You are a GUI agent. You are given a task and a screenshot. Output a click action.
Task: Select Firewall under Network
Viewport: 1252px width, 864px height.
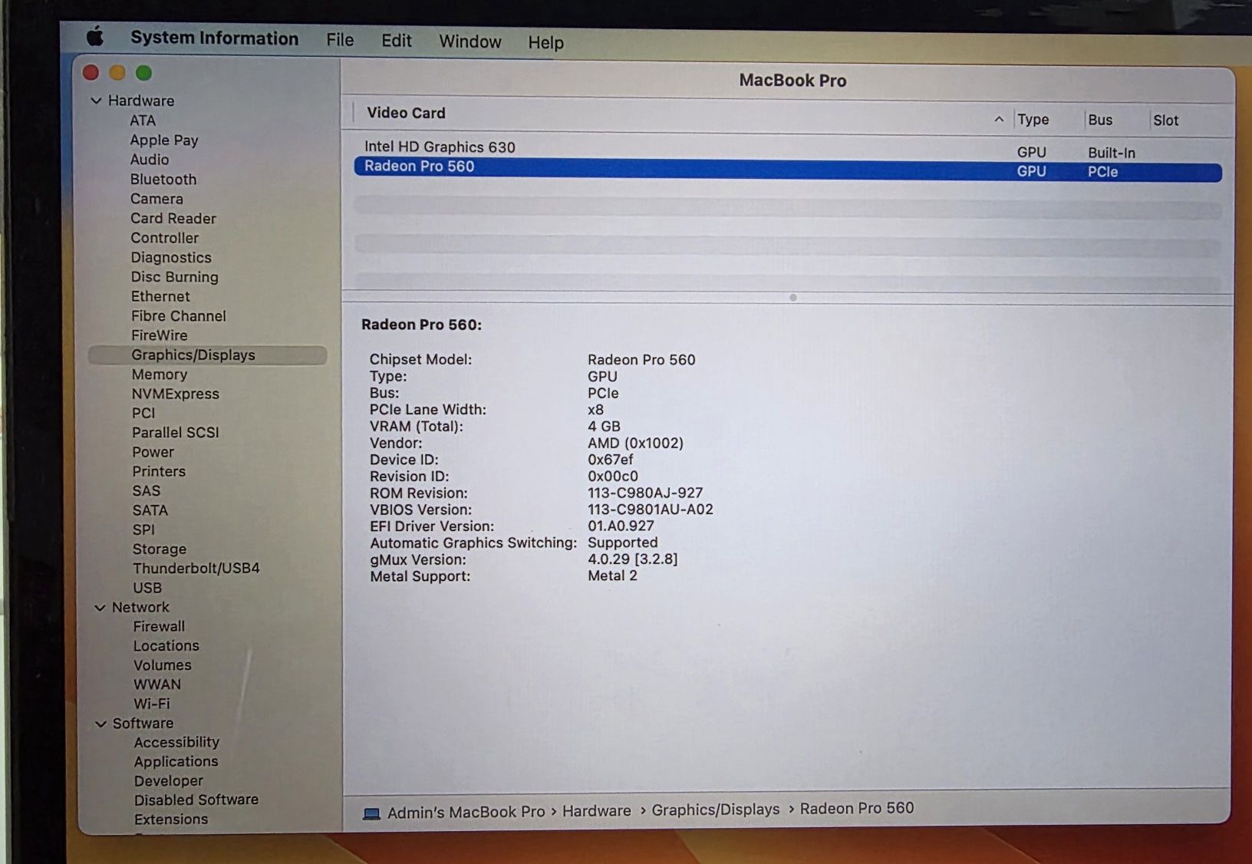tap(159, 627)
